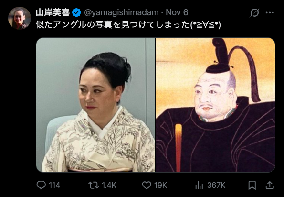Click the Japanese tweet text to open post
The height and width of the screenshot is (197, 284).
pyautogui.click(x=128, y=25)
